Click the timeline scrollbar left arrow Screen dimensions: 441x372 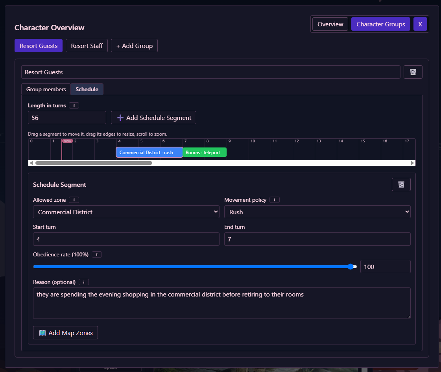[31, 163]
